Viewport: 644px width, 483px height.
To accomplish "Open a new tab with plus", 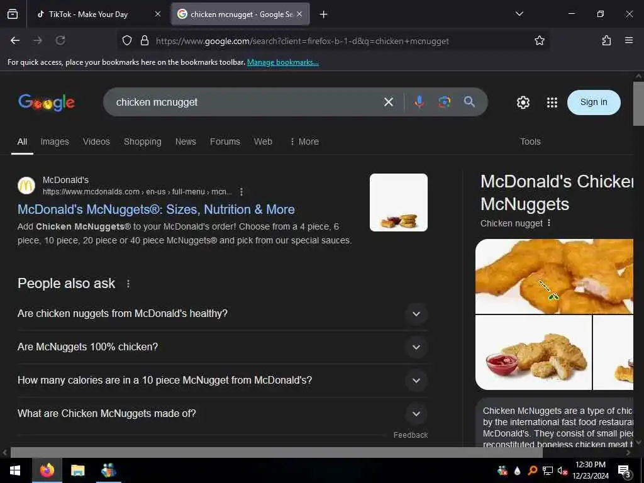I will [324, 14].
